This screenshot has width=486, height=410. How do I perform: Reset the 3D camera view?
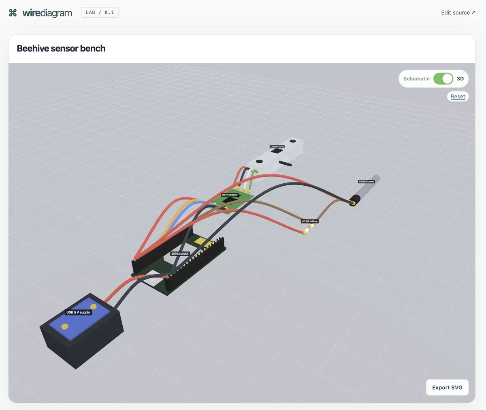point(458,97)
